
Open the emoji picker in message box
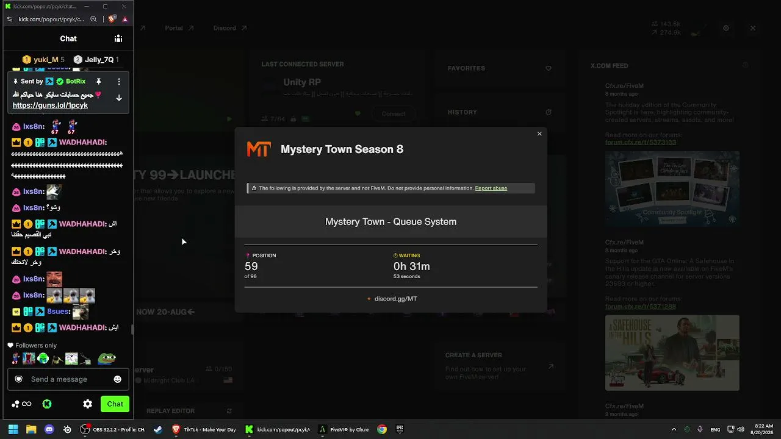pyautogui.click(x=117, y=379)
